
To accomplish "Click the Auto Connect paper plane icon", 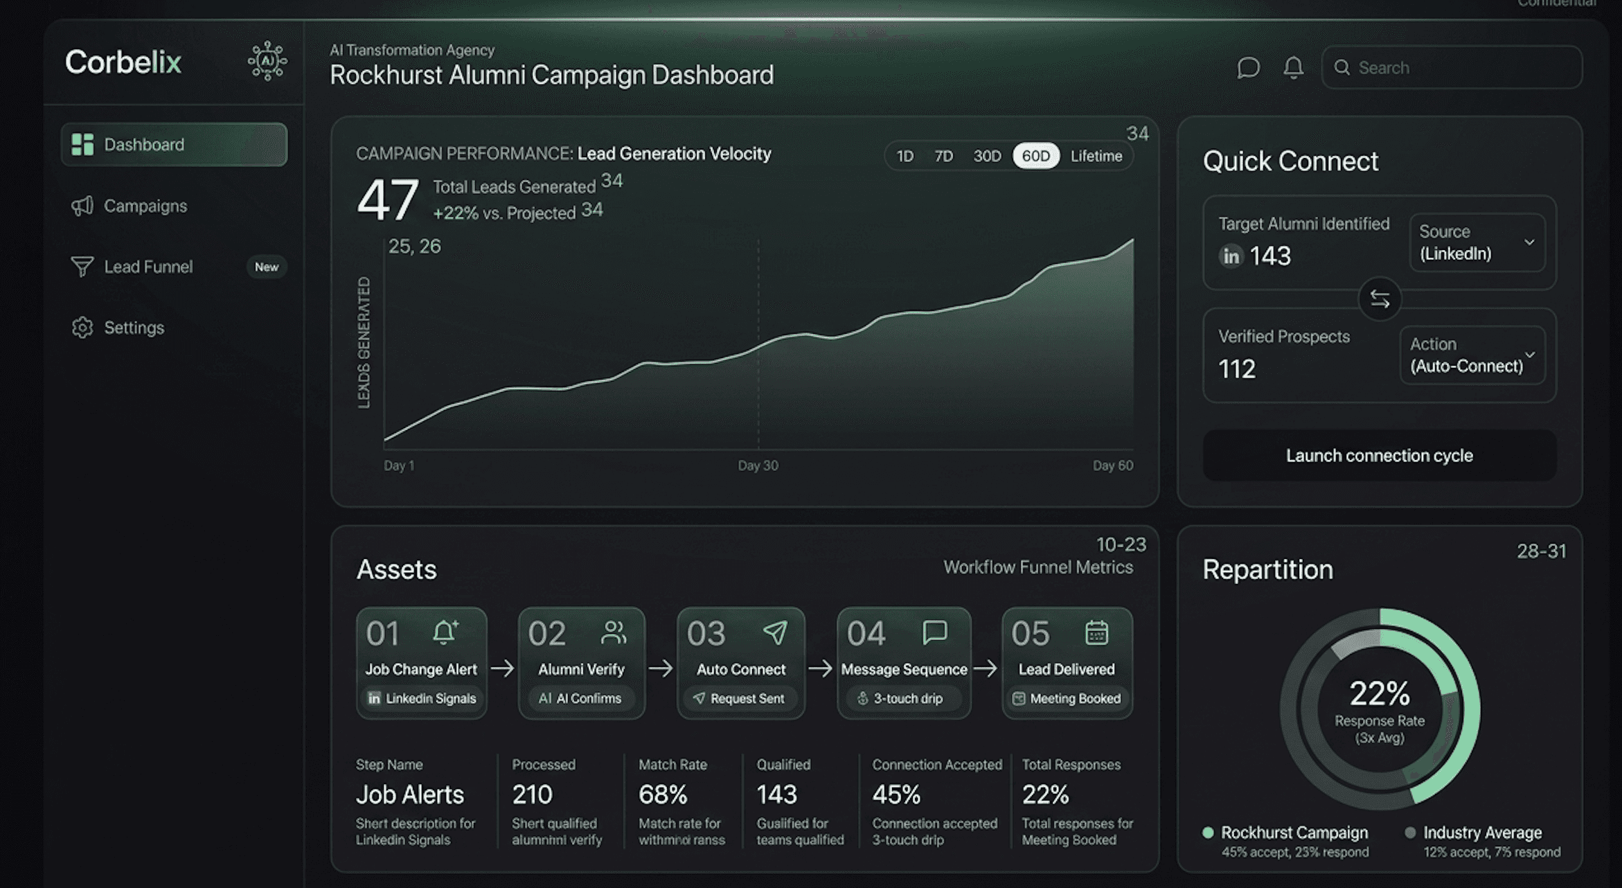I will coord(775,632).
